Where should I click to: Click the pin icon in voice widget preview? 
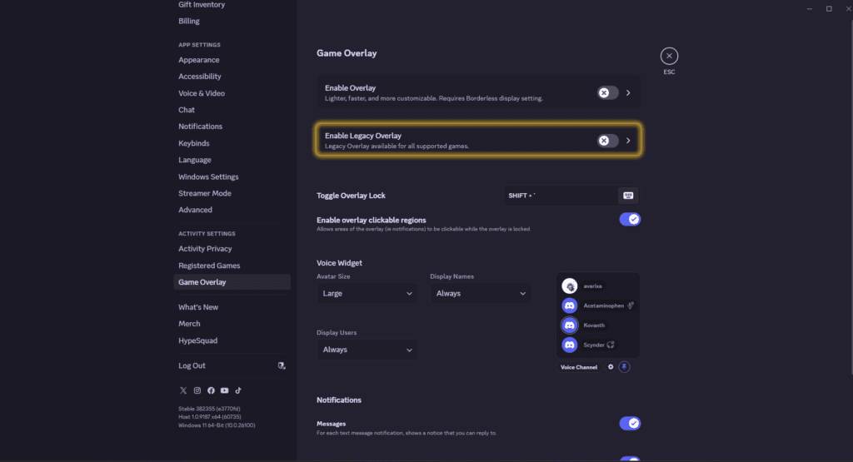pos(624,367)
